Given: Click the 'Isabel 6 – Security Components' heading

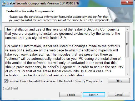Looking at the screenshot, I should click(x=30, y=11).
